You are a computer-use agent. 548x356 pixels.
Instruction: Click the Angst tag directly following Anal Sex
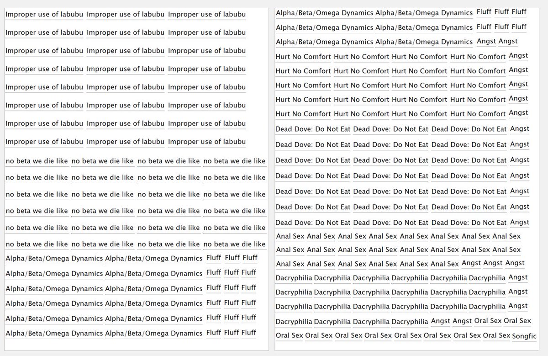[471, 263]
